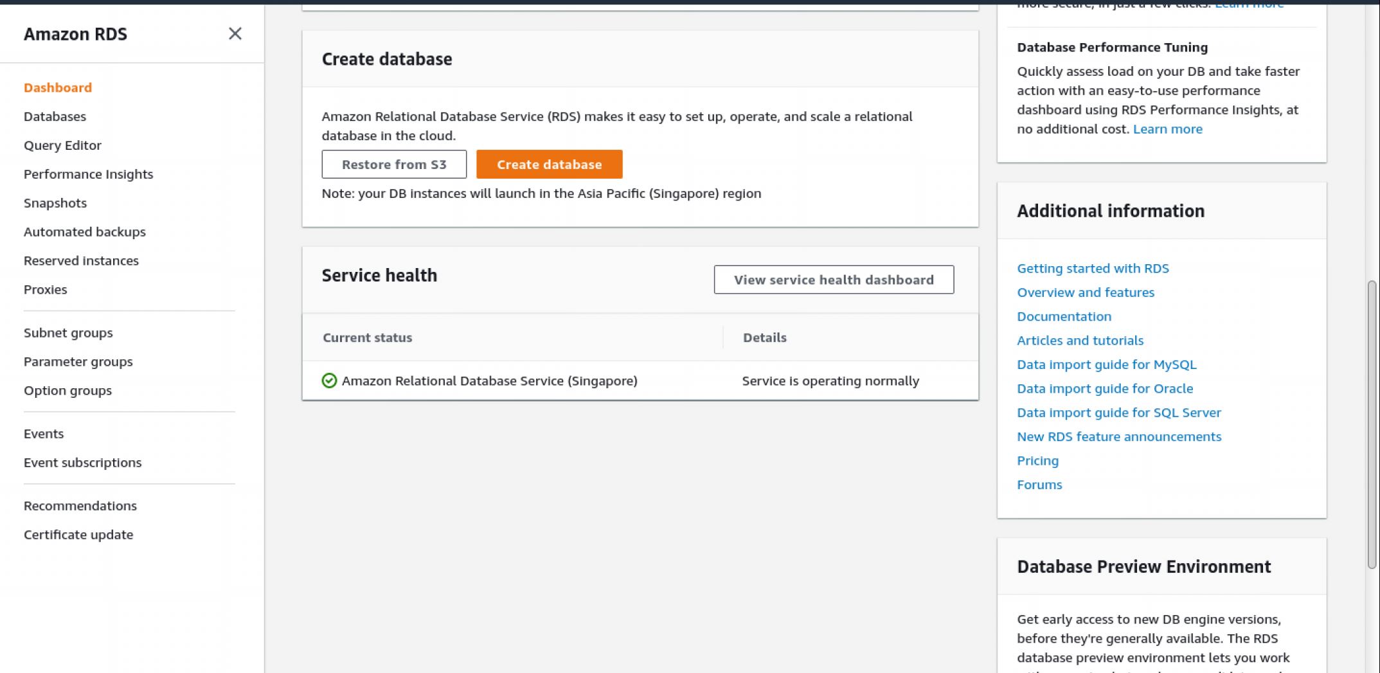Click the green service status check icon
Viewport: 1380px width, 673px height.
[329, 381]
